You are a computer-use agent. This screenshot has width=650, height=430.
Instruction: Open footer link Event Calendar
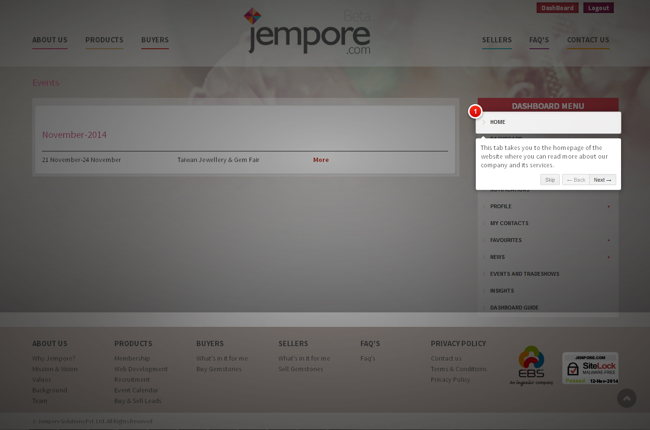coord(136,390)
